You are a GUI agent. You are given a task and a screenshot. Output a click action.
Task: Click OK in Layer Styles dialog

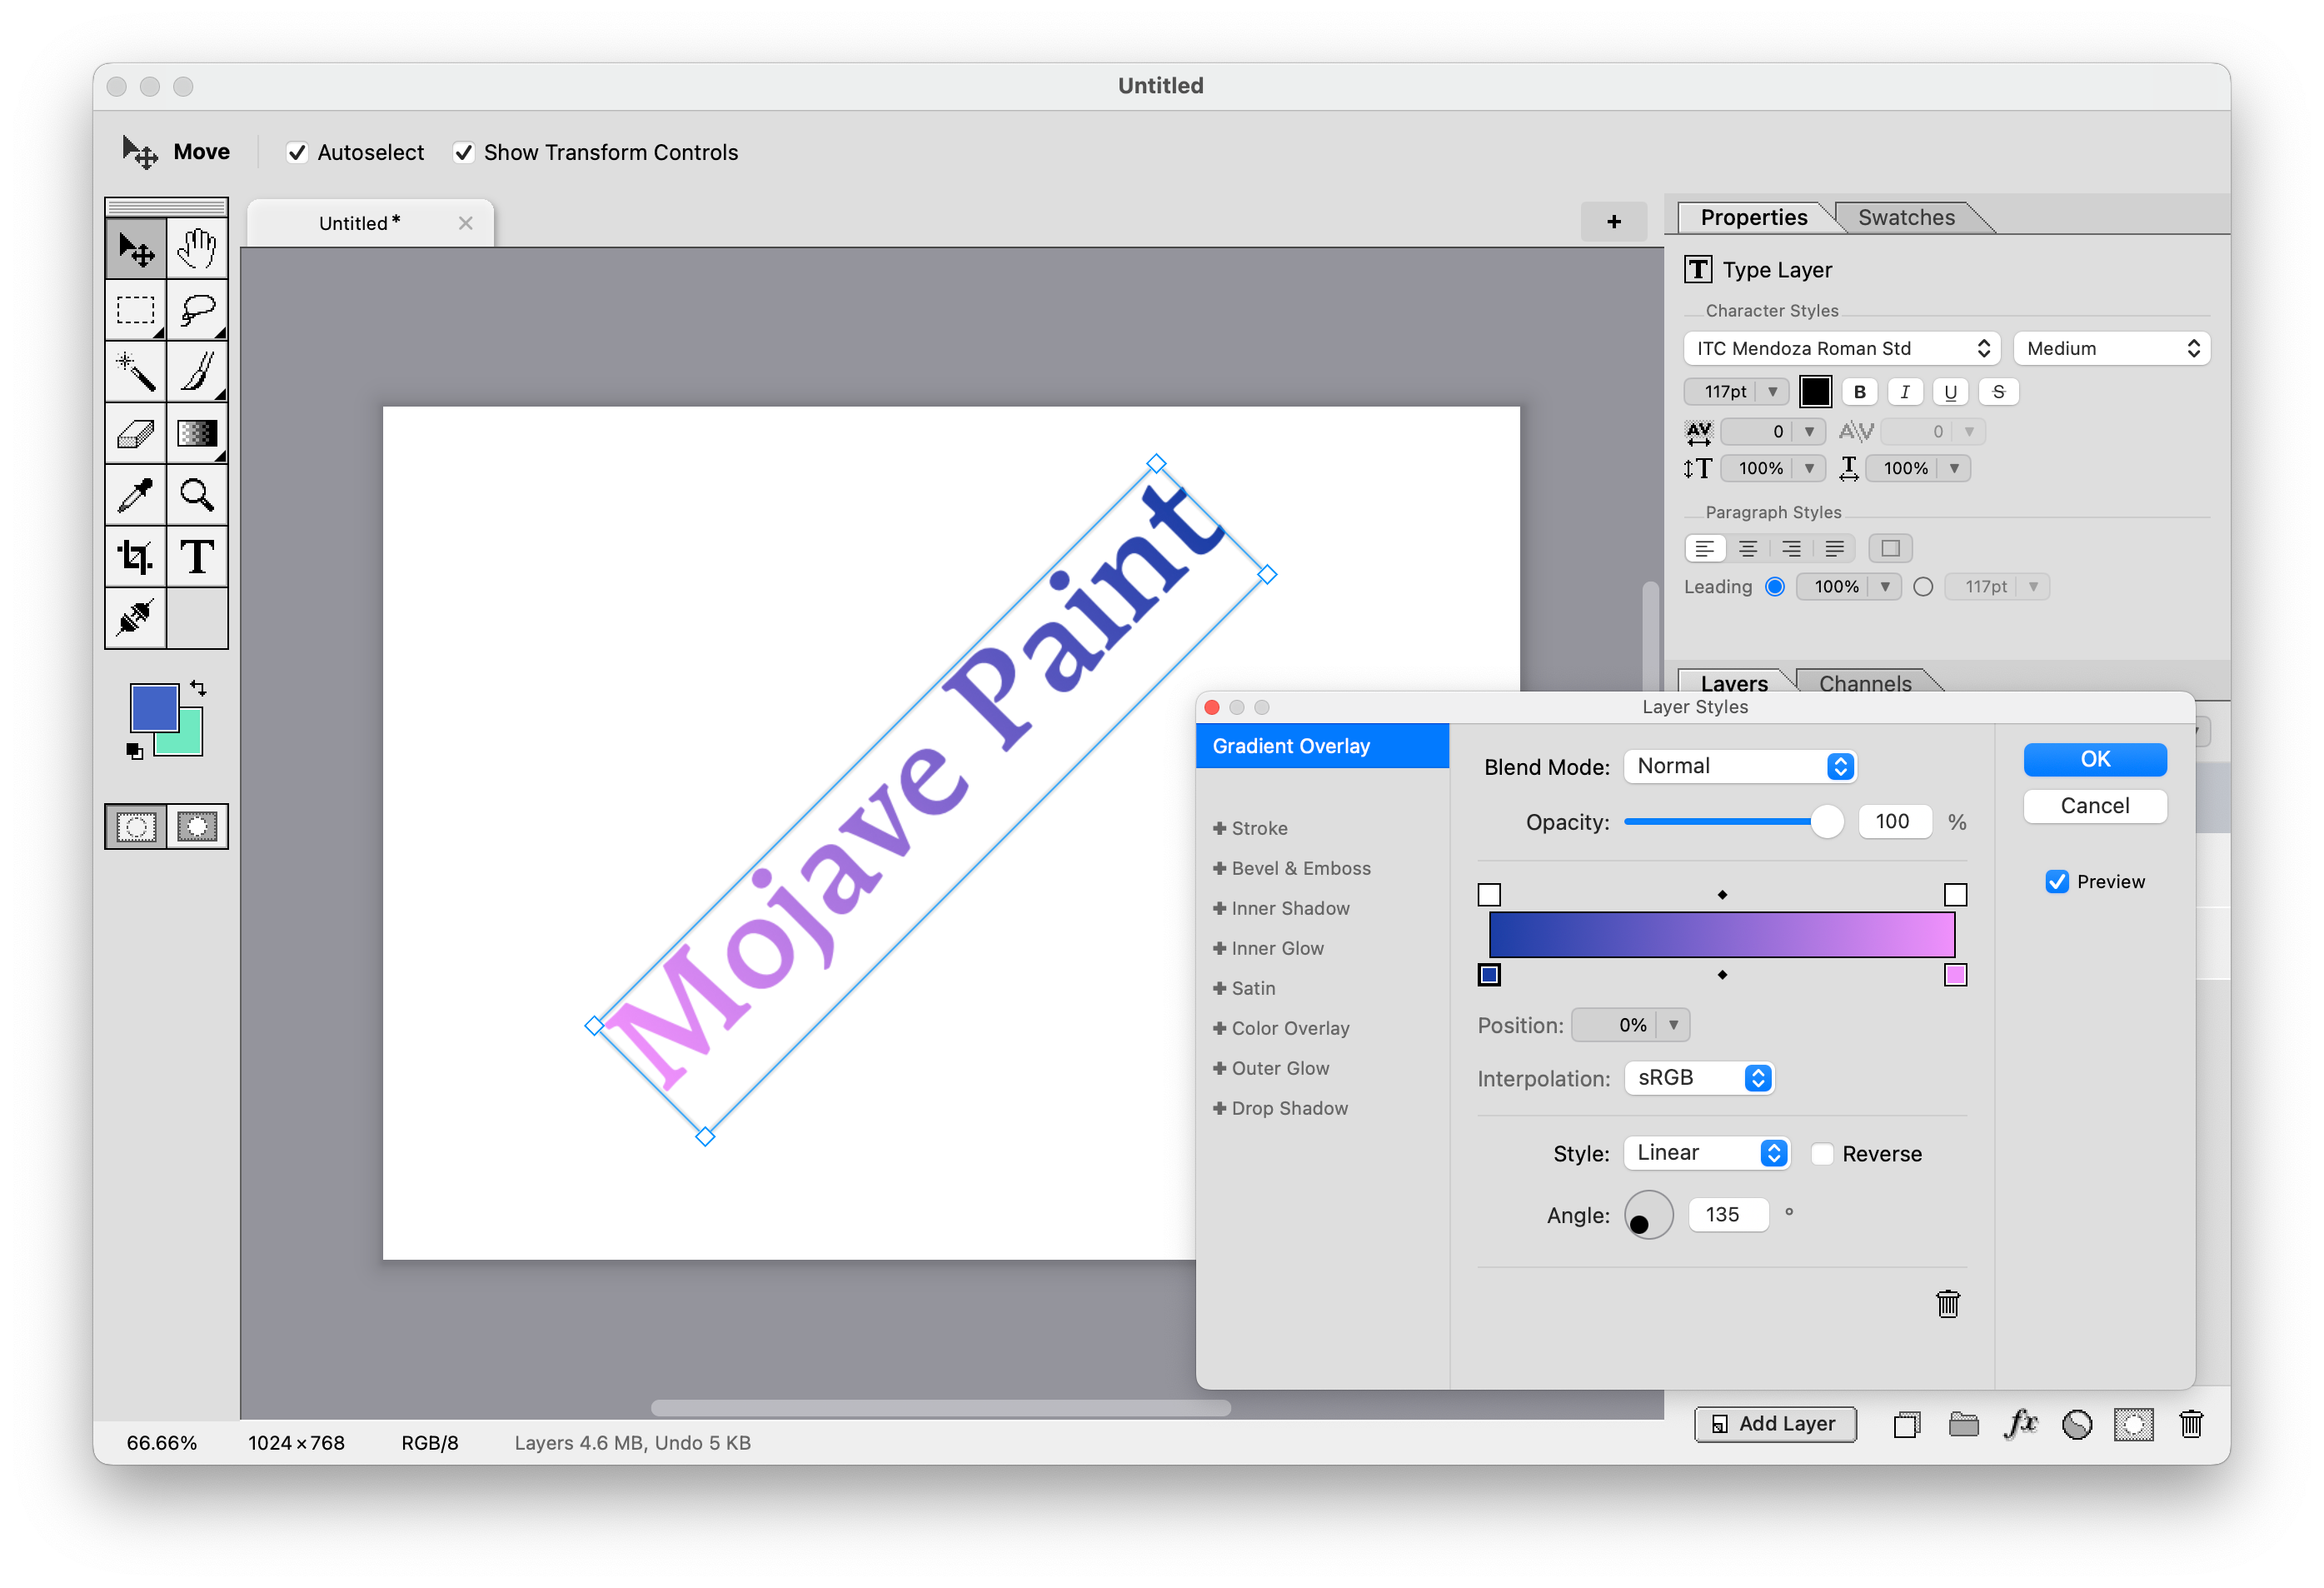pyautogui.click(x=2095, y=760)
